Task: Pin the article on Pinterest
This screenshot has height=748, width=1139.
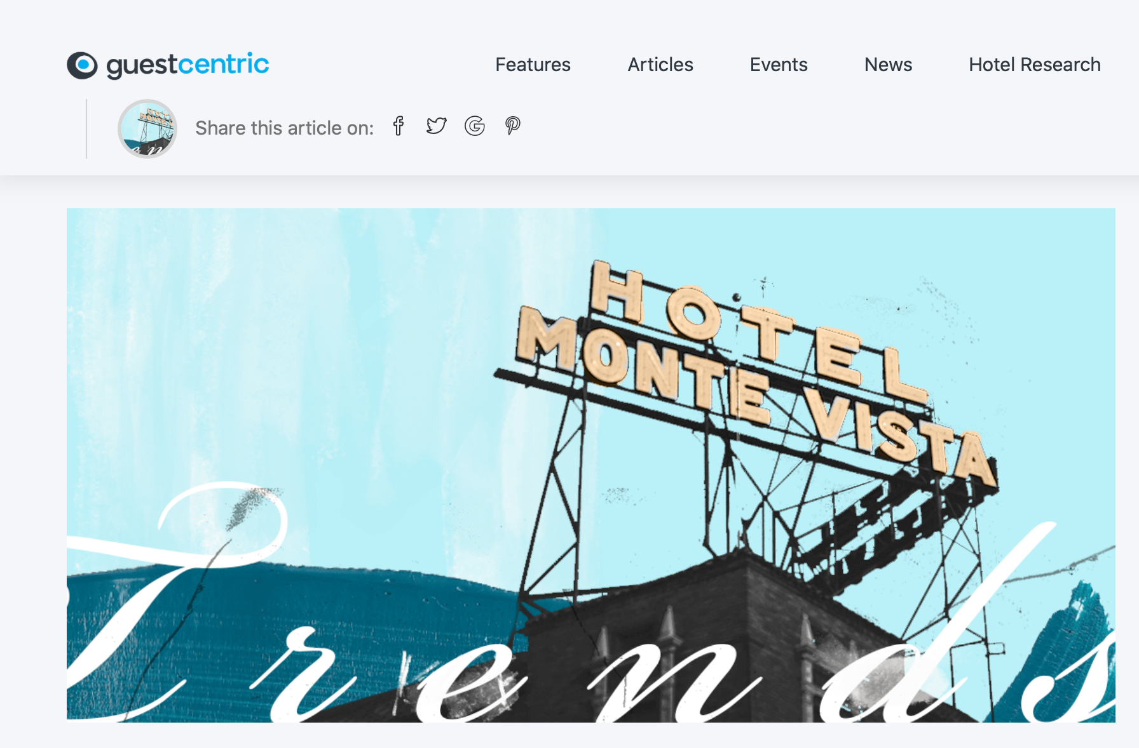Action: pyautogui.click(x=512, y=126)
